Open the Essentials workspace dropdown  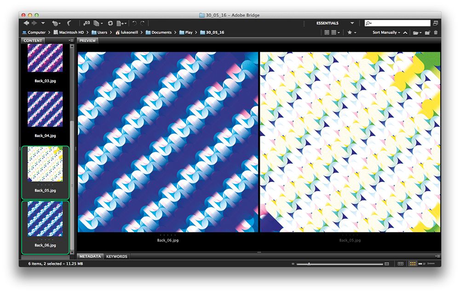(x=352, y=23)
